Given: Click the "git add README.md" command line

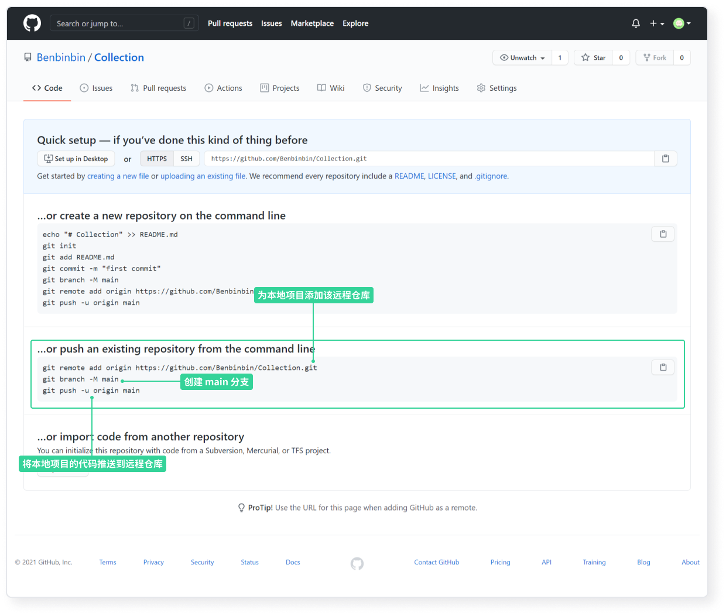Looking at the screenshot, I should tap(78, 257).
